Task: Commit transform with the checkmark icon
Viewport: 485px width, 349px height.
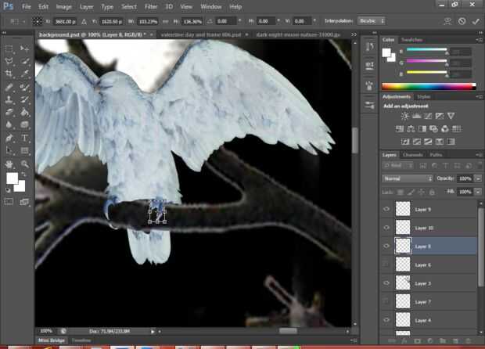Action: 475,20
